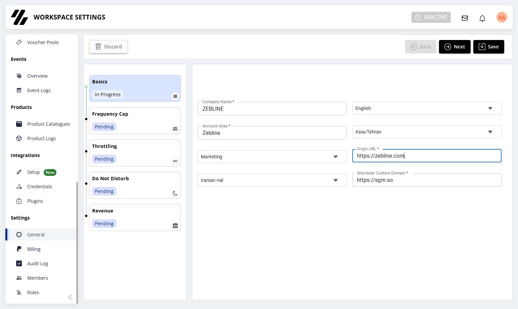
Task: Click the Throttling link icon
Action: [175, 161]
